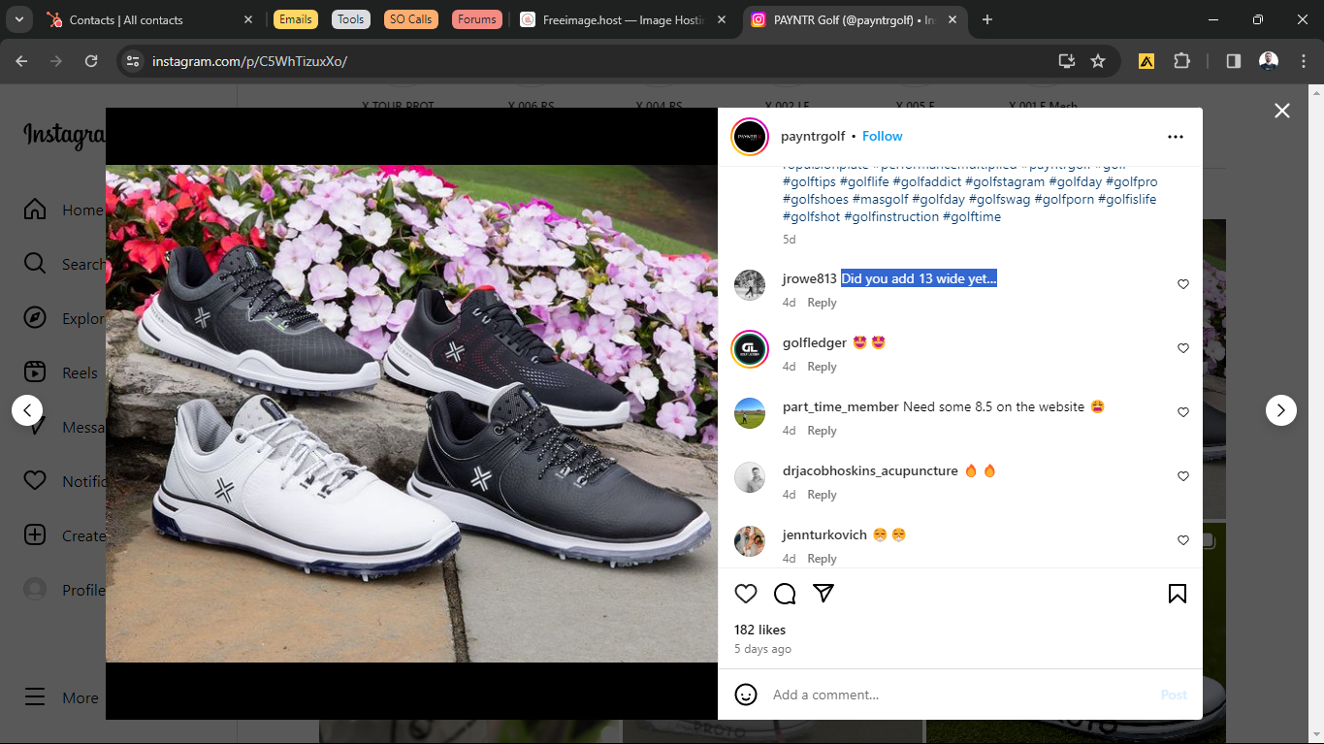Click the address bar URL
Screen dimensions: 1324x744
(249, 61)
